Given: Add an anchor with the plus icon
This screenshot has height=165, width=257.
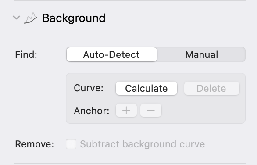Looking at the screenshot, I should (126, 110).
